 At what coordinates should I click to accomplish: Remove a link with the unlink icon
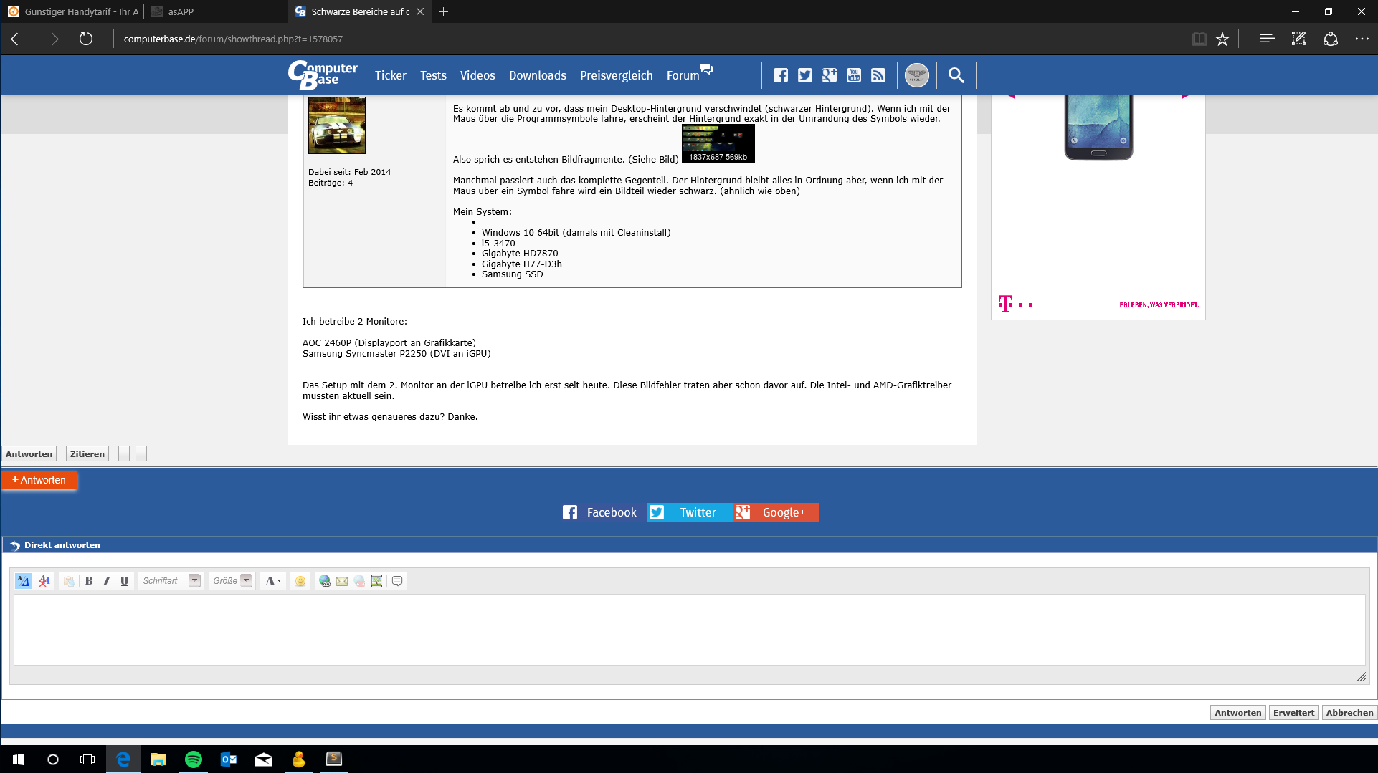click(359, 581)
